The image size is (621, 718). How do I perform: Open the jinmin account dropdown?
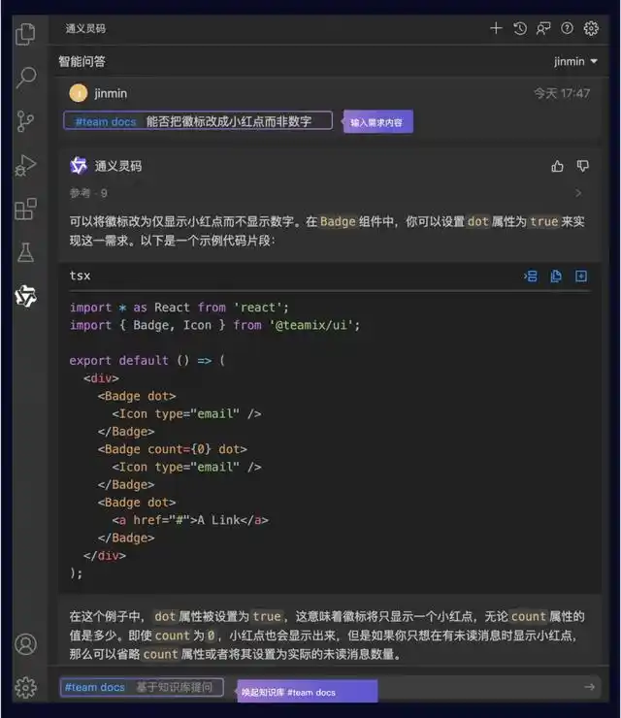[575, 61]
